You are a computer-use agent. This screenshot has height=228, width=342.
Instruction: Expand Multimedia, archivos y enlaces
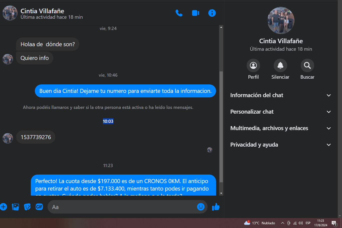(281, 128)
